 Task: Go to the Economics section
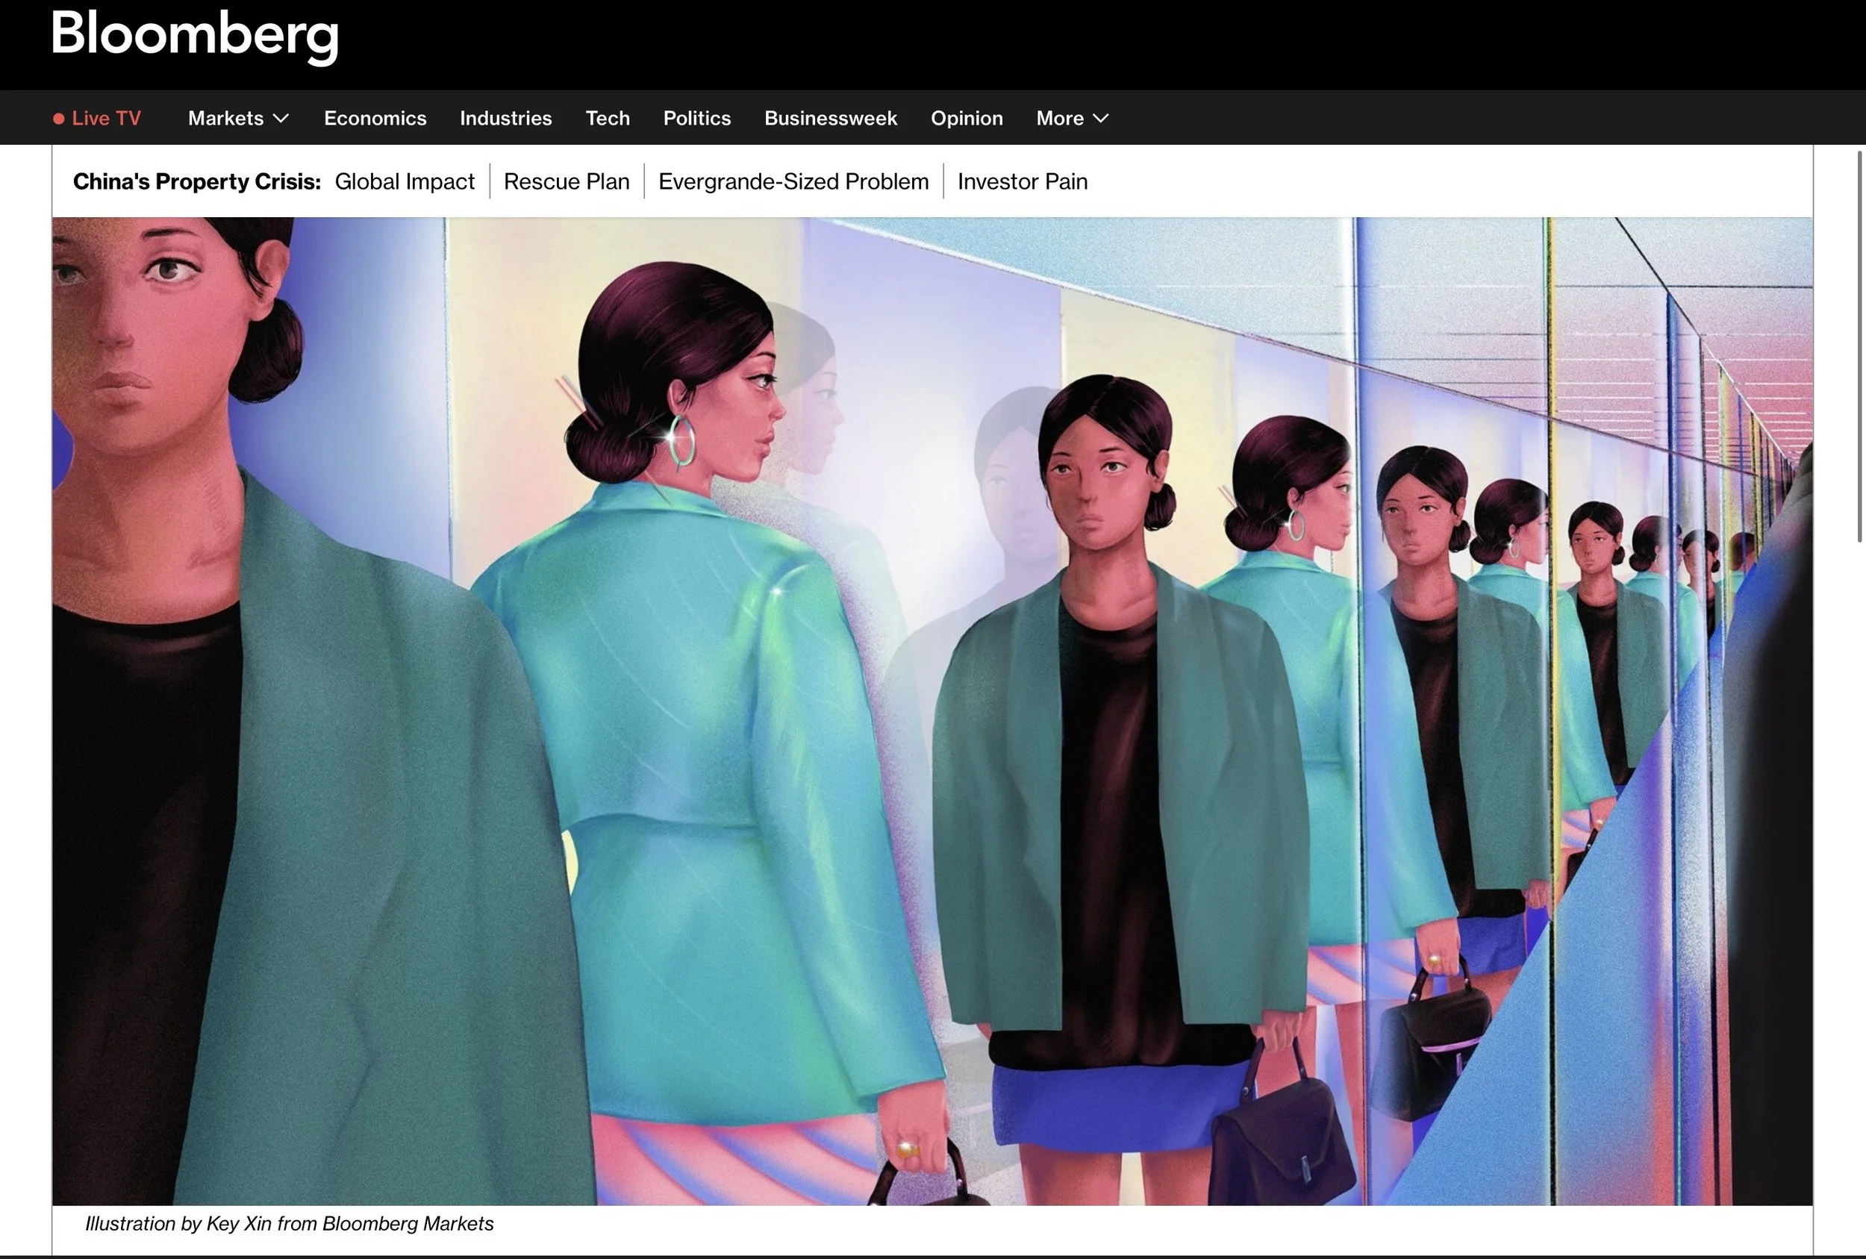click(x=375, y=119)
